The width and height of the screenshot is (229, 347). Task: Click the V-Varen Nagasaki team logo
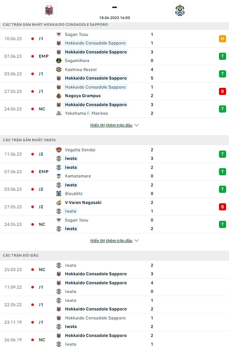tap(59, 202)
